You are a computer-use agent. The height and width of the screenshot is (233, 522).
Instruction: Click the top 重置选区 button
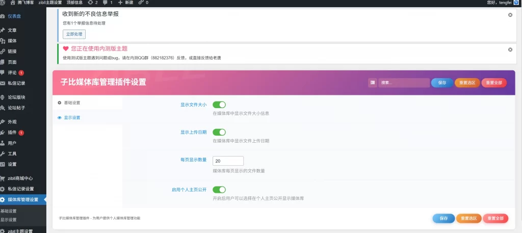click(x=467, y=83)
